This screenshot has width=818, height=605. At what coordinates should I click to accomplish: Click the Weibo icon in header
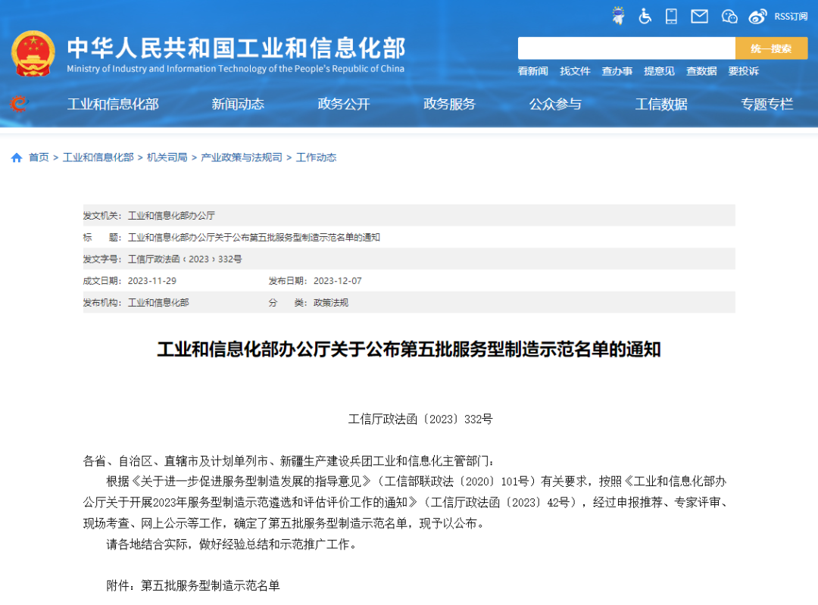point(757,16)
